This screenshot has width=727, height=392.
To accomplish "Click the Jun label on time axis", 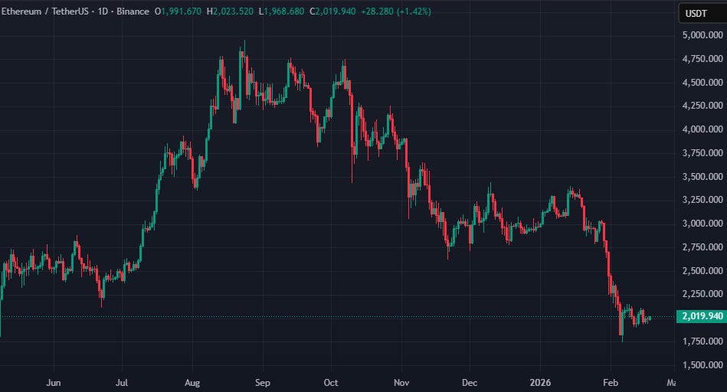I will pyautogui.click(x=54, y=383).
